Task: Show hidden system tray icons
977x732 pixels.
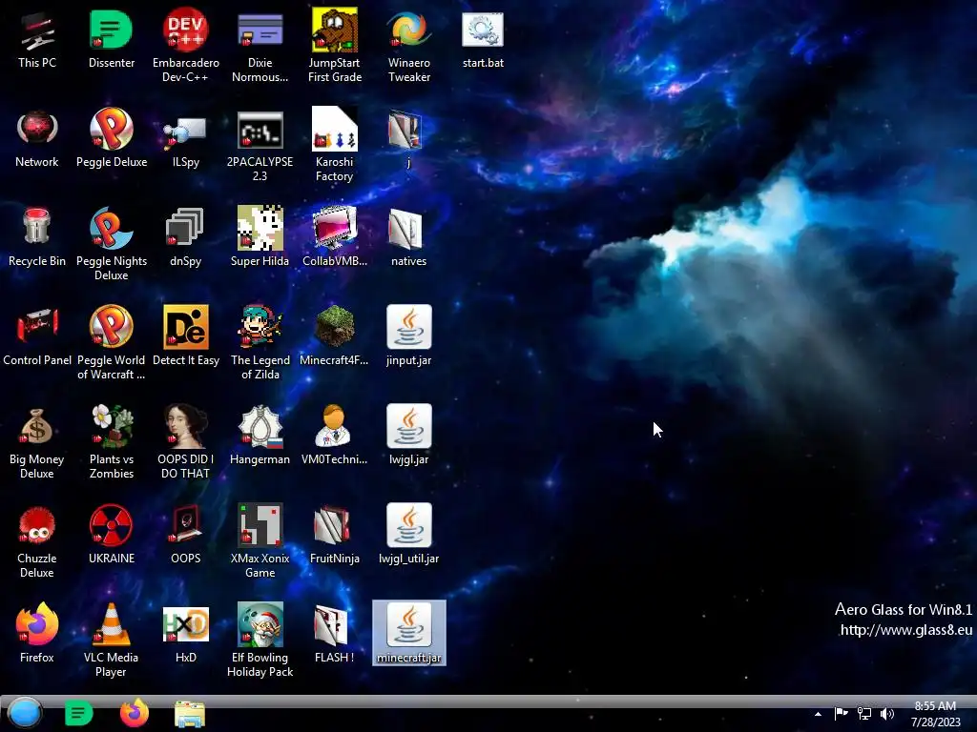Action: (x=818, y=714)
